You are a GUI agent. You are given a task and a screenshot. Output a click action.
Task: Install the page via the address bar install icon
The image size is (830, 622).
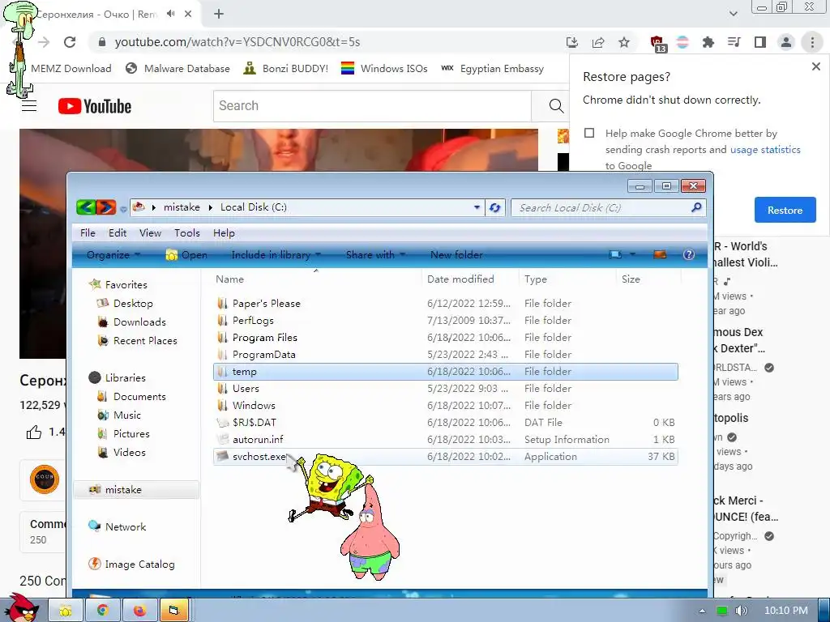point(571,42)
